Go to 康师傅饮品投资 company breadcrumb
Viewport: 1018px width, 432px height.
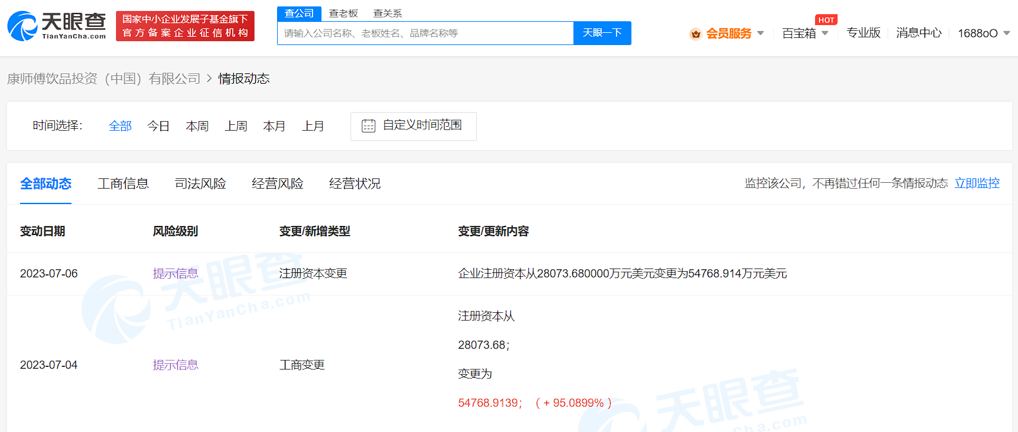pos(104,79)
